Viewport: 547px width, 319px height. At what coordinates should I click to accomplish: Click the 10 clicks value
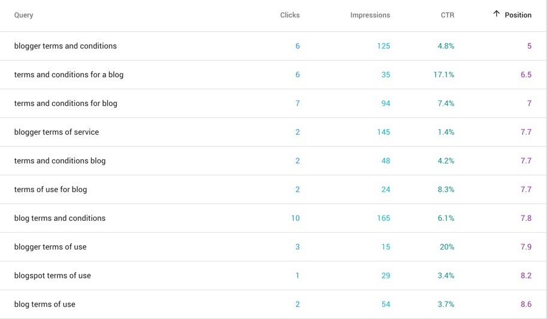click(x=295, y=218)
